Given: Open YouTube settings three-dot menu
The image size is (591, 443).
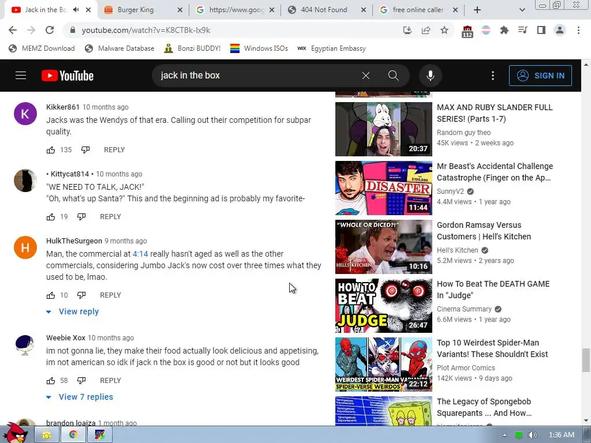Looking at the screenshot, I should [493, 76].
